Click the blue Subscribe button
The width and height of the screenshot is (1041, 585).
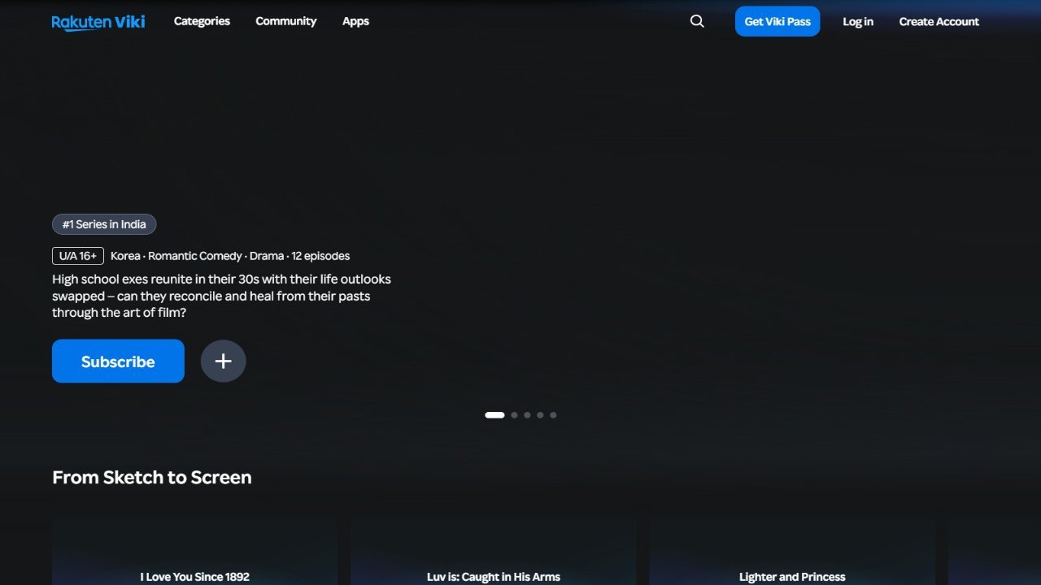pyautogui.click(x=118, y=361)
